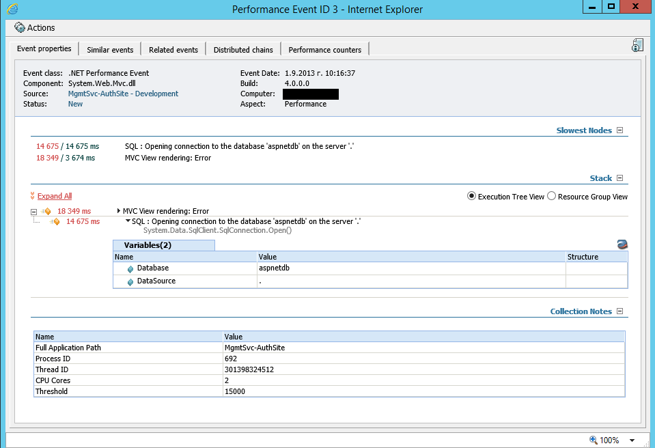Click the DataSource variable cube icon
The width and height of the screenshot is (655, 448).
coord(130,281)
